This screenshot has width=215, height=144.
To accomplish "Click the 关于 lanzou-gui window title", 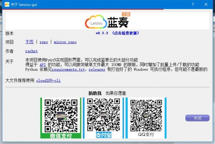I will 24,5.
